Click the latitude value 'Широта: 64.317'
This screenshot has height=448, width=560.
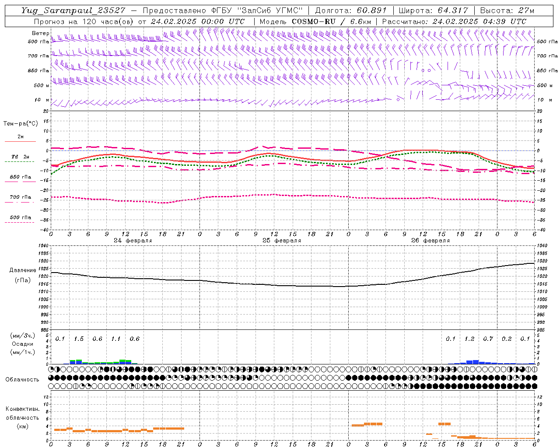(434, 10)
